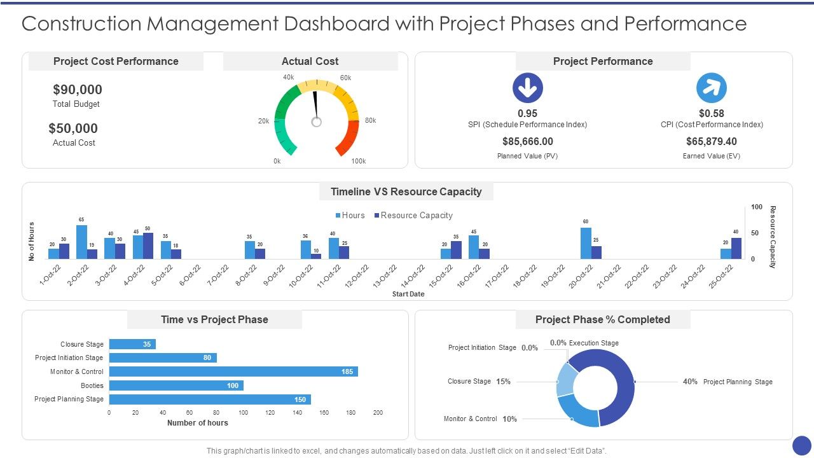
Task: Click the 25-Oct-22 date label
Action: [722, 276]
